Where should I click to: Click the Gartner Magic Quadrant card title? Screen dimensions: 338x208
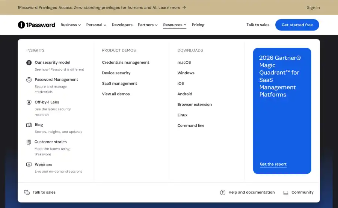pyautogui.click(x=280, y=76)
